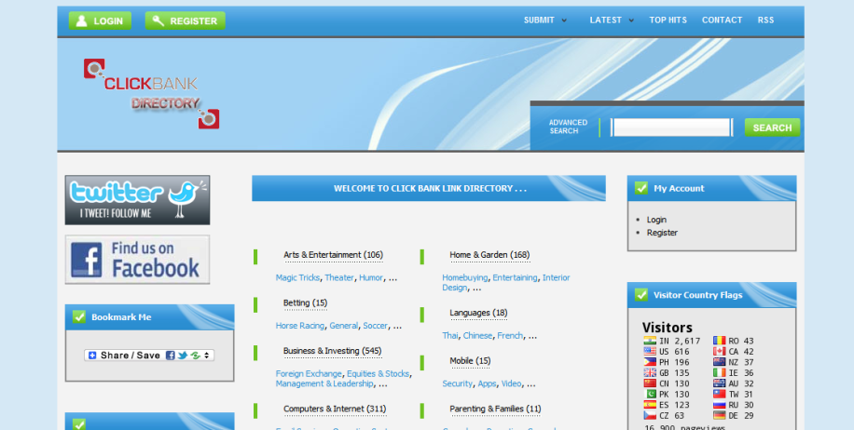Image resolution: width=854 pixels, height=430 pixels.
Task: Open the Find us on Facebook banner
Action: pos(137,260)
